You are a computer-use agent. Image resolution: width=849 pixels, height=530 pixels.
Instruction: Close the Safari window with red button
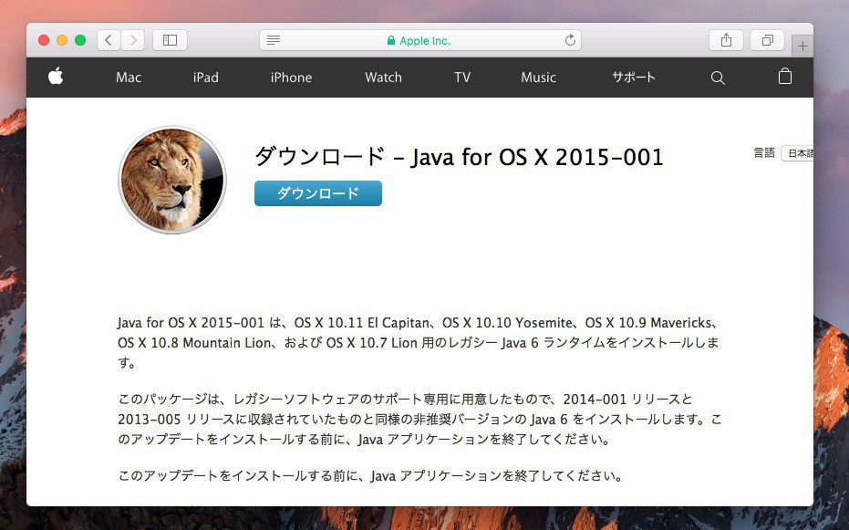click(x=44, y=40)
